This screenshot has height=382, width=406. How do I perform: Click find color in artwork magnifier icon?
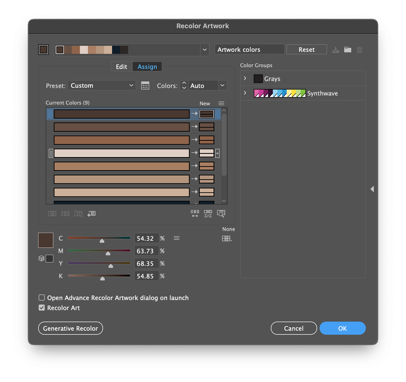(x=221, y=214)
